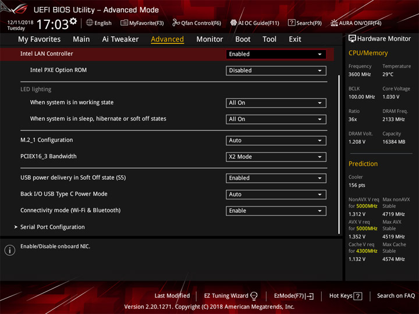The height and width of the screenshot is (314, 419).
Task: Click the Hardware Monitor screen icon
Action: coord(352,38)
